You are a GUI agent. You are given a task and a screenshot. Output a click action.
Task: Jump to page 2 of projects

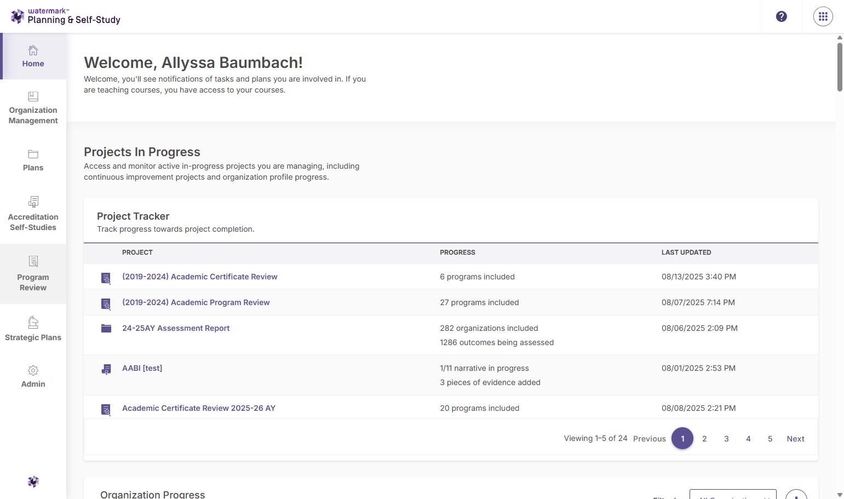(704, 439)
